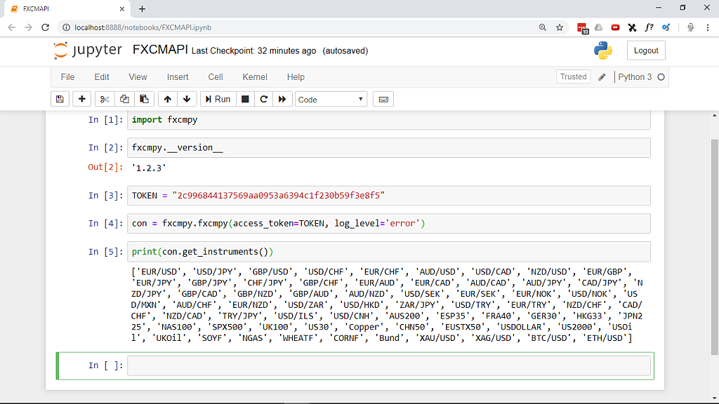This screenshot has width=719, height=404.
Task: Click the instruments list output text
Action: 387,305
